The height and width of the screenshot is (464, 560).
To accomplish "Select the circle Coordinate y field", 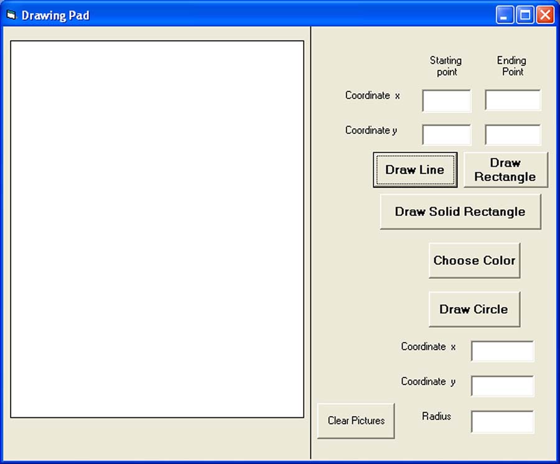I will [502, 386].
